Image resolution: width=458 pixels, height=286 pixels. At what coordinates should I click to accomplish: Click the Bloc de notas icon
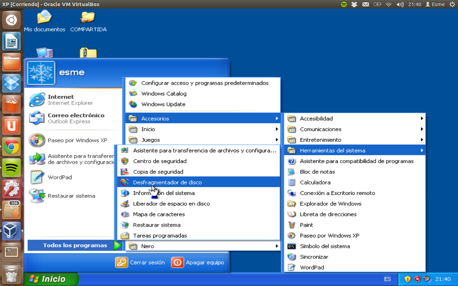pyautogui.click(x=292, y=172)
